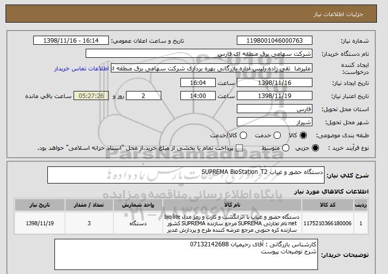388x274 pixels.
Task: Select the خدمت radio button
Action: coord(277,135)
